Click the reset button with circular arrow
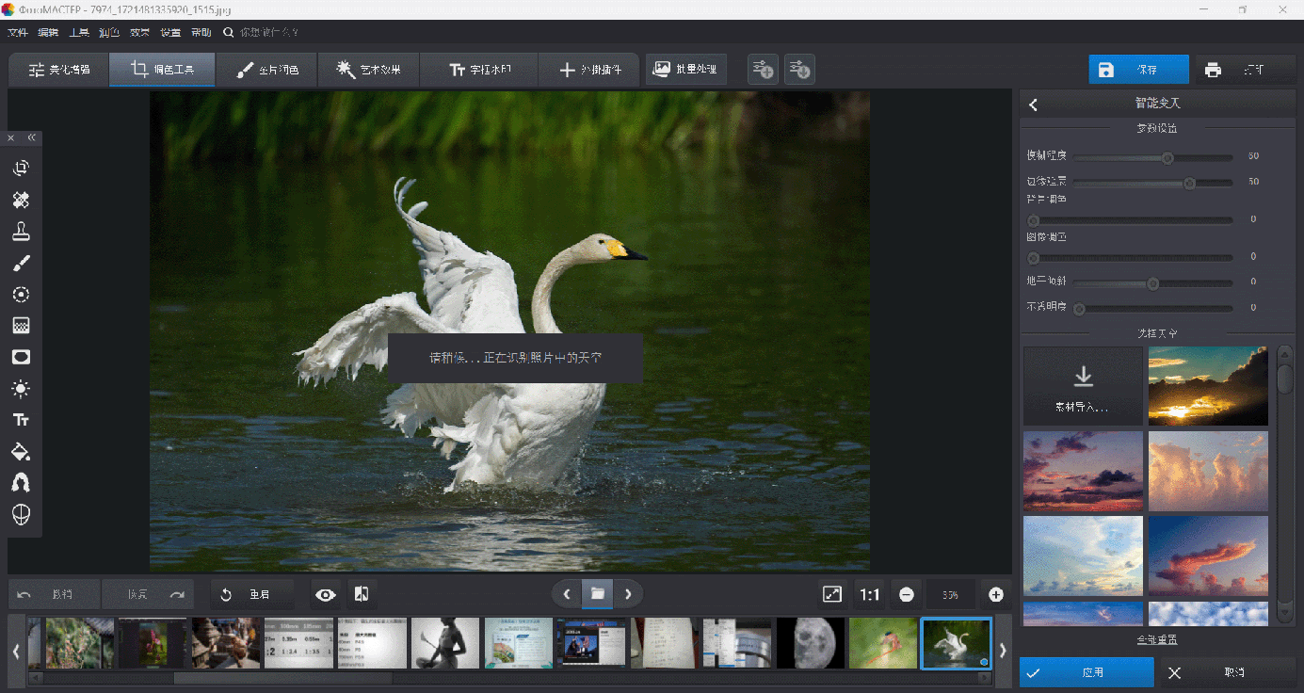Image resolution: width=1304 pixels, height=693 pixels. [251, 595]
